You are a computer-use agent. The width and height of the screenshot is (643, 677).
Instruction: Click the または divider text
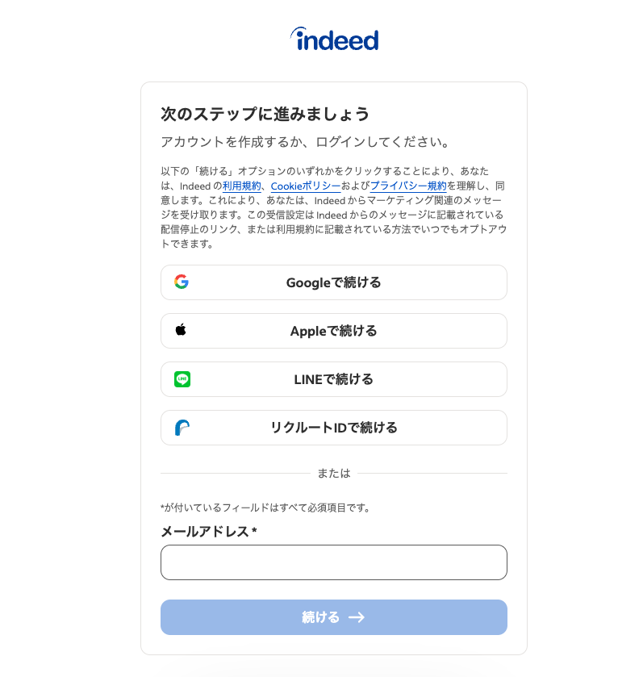click(x=333, y=474)
